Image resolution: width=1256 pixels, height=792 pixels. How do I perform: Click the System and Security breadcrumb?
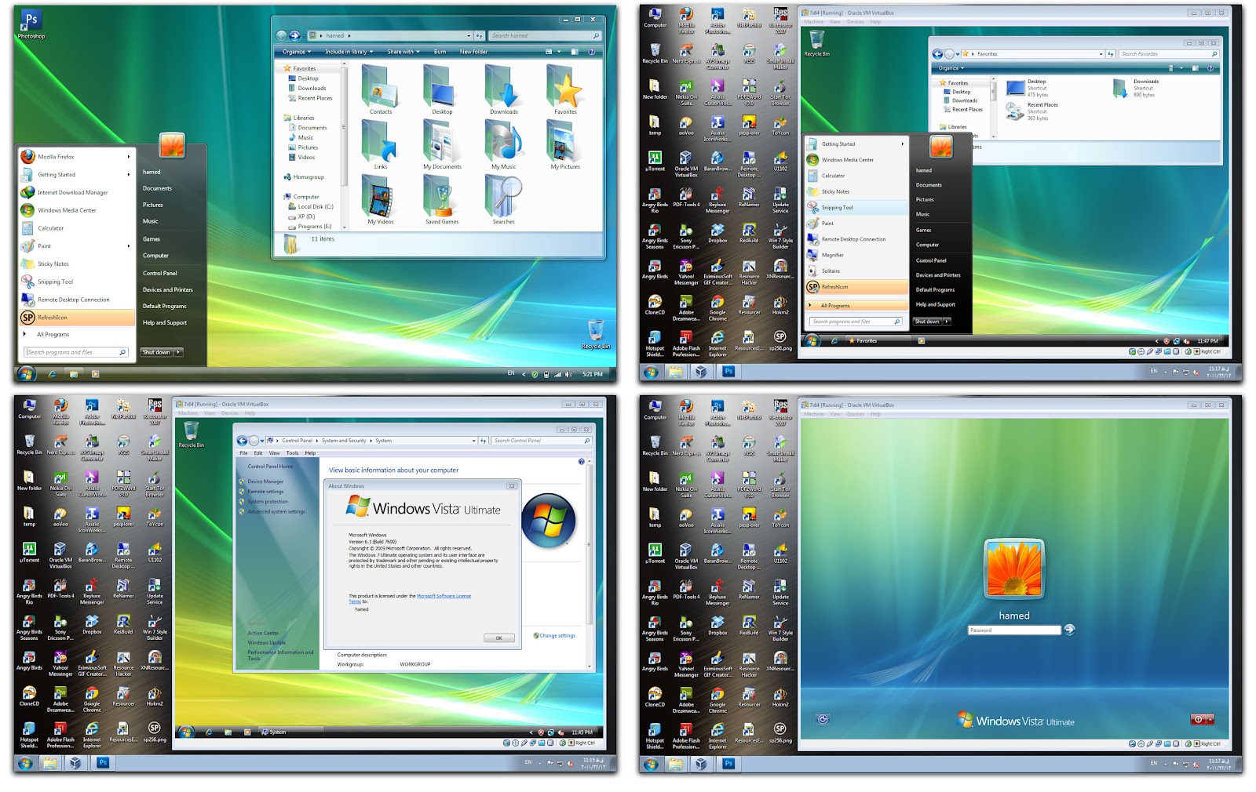pos(344,441)
